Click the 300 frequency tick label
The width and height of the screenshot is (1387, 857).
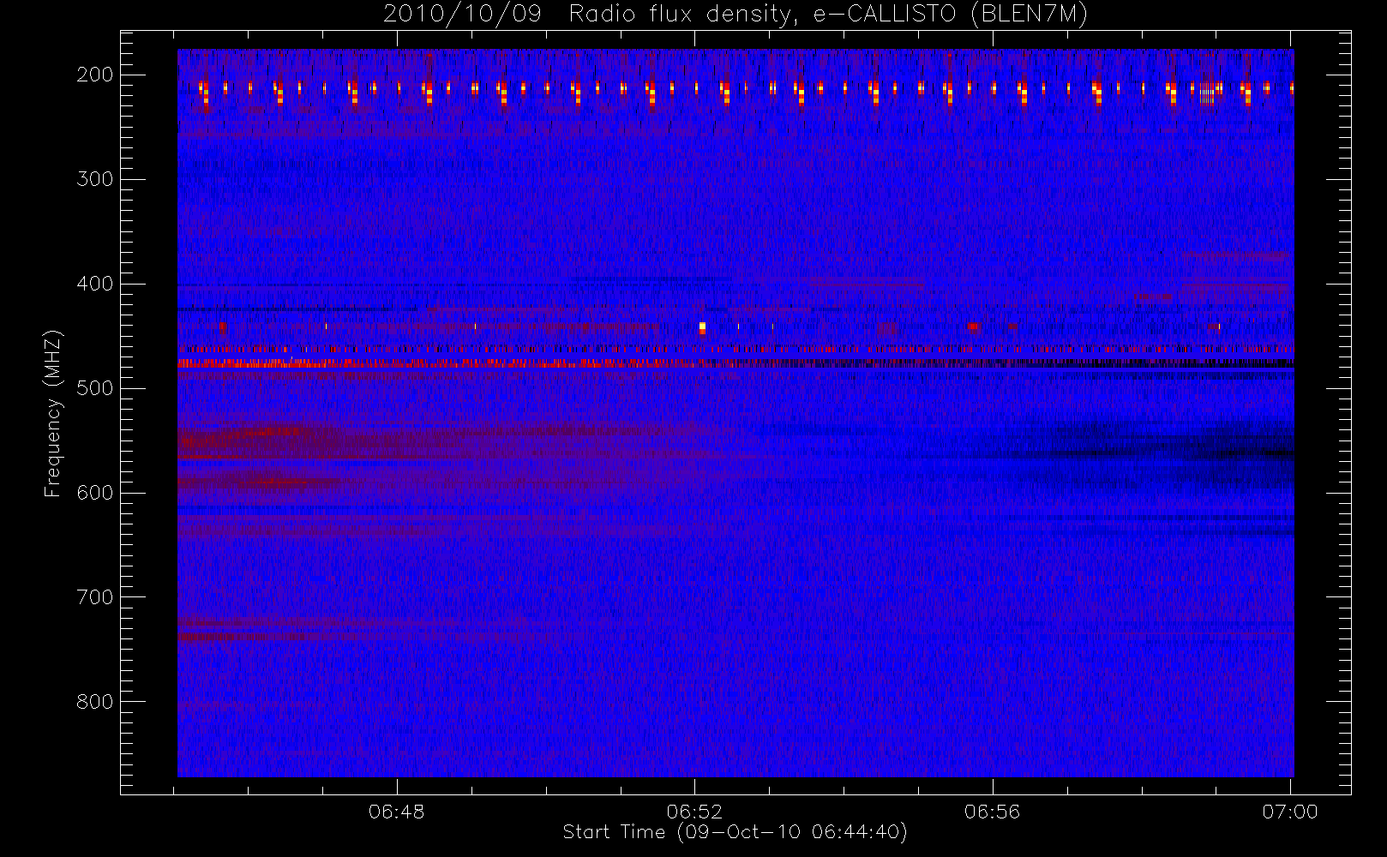[x=95, y=179]
